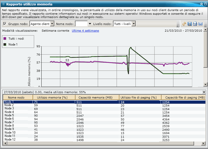The width and height of the screenshot is (208, 149).
Task: Collapse the report panel with the chevron icon
Action: [x=202, y=4]
